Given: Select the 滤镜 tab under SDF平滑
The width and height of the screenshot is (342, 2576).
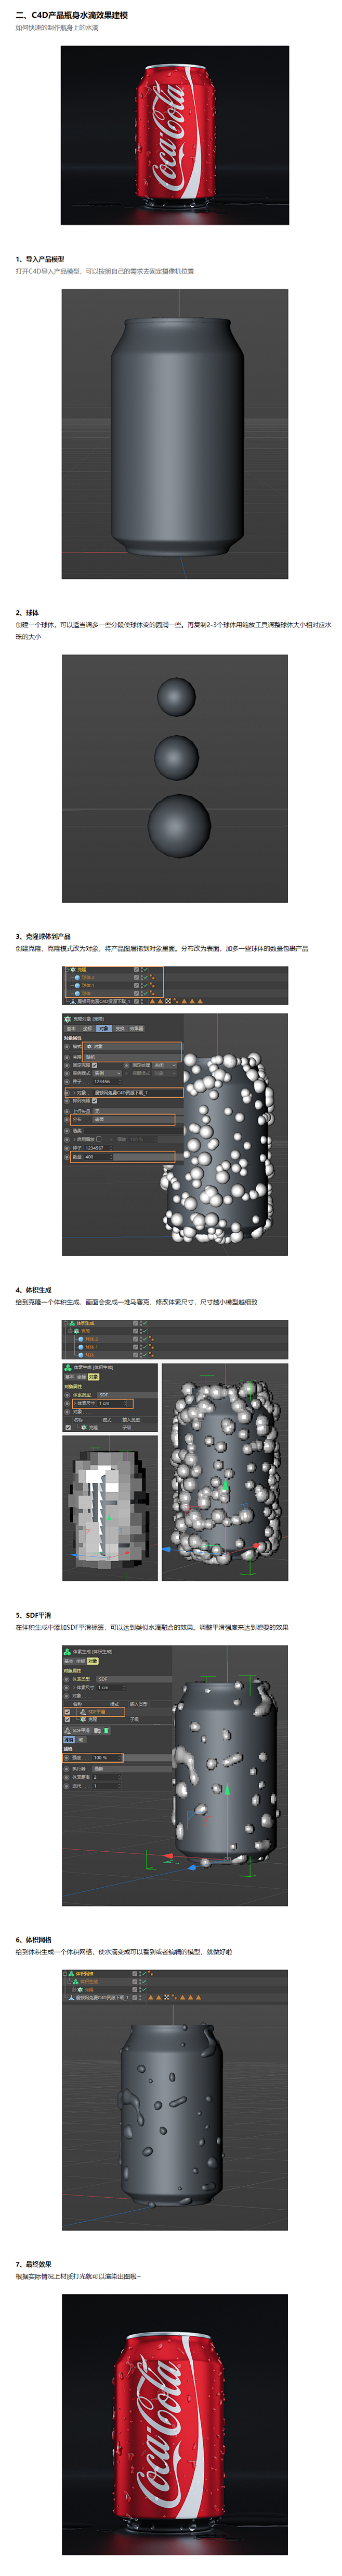Looking at the screenshot, I should (69, 1740).
